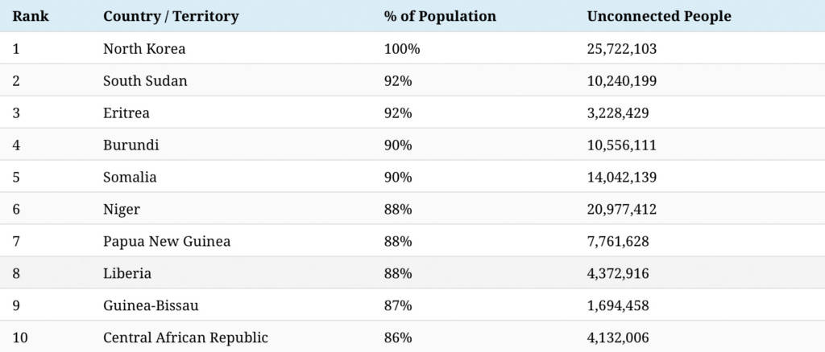The image size is (825, 352).
Task: Click the Country / Territory column header
Action: (x=171, y=16)
